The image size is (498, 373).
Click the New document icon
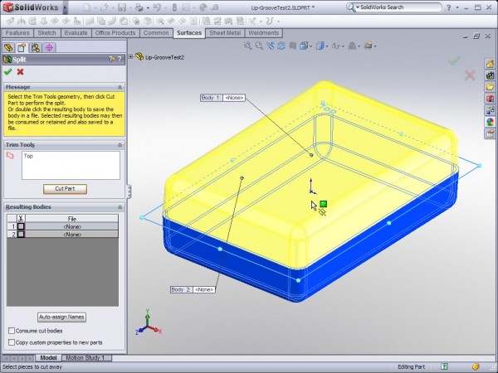point(87,7)
